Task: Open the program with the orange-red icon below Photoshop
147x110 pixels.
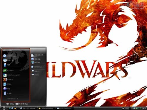Action: tap(16, 79)
